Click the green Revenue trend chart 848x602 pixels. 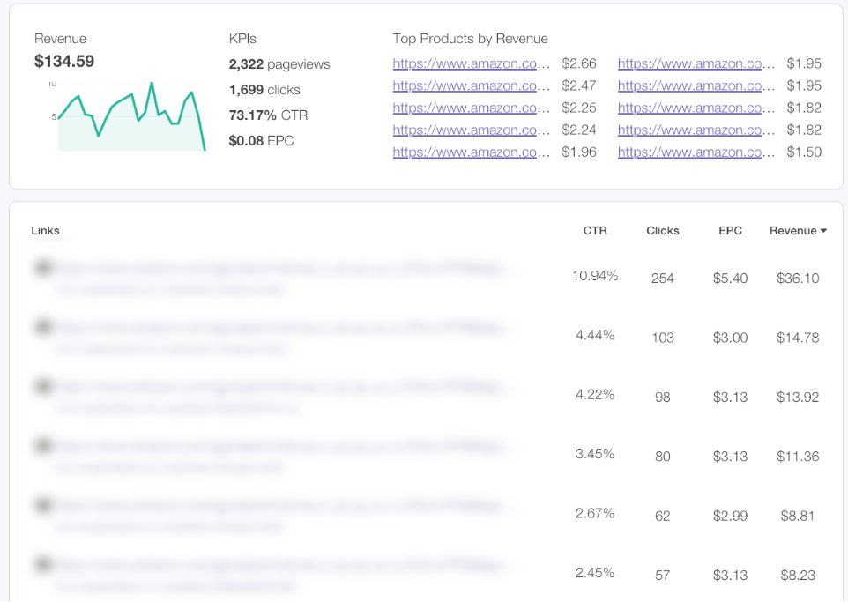pos(131,117)
